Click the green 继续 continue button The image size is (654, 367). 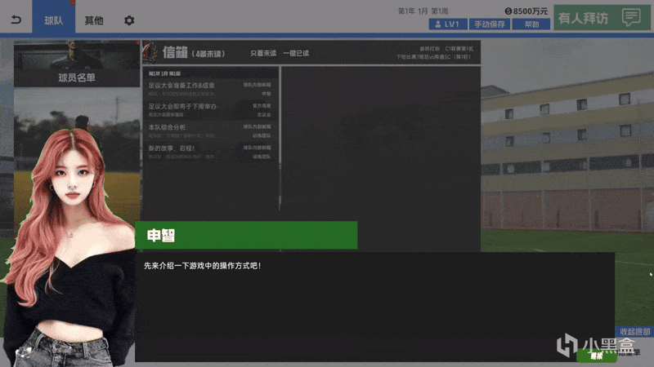coord(597,356)
